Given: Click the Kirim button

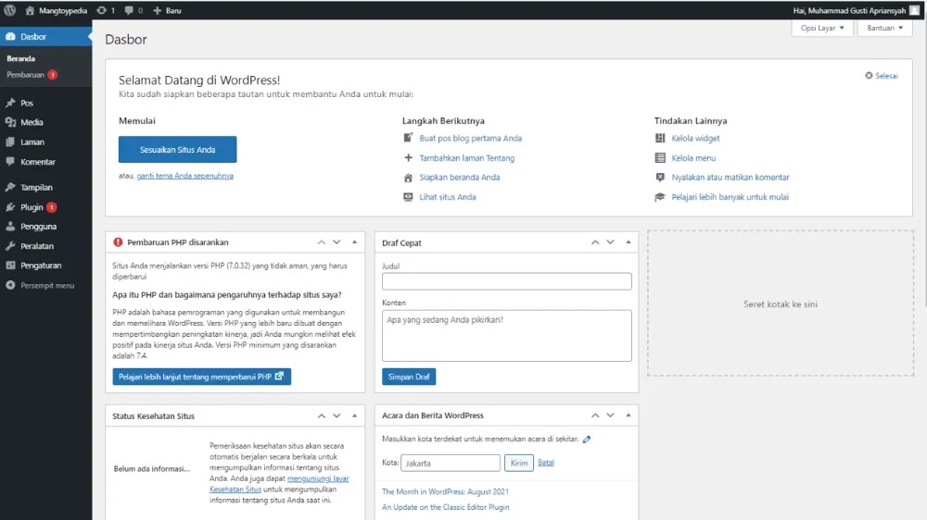Looking at the screenshot, I should (518, 463).
